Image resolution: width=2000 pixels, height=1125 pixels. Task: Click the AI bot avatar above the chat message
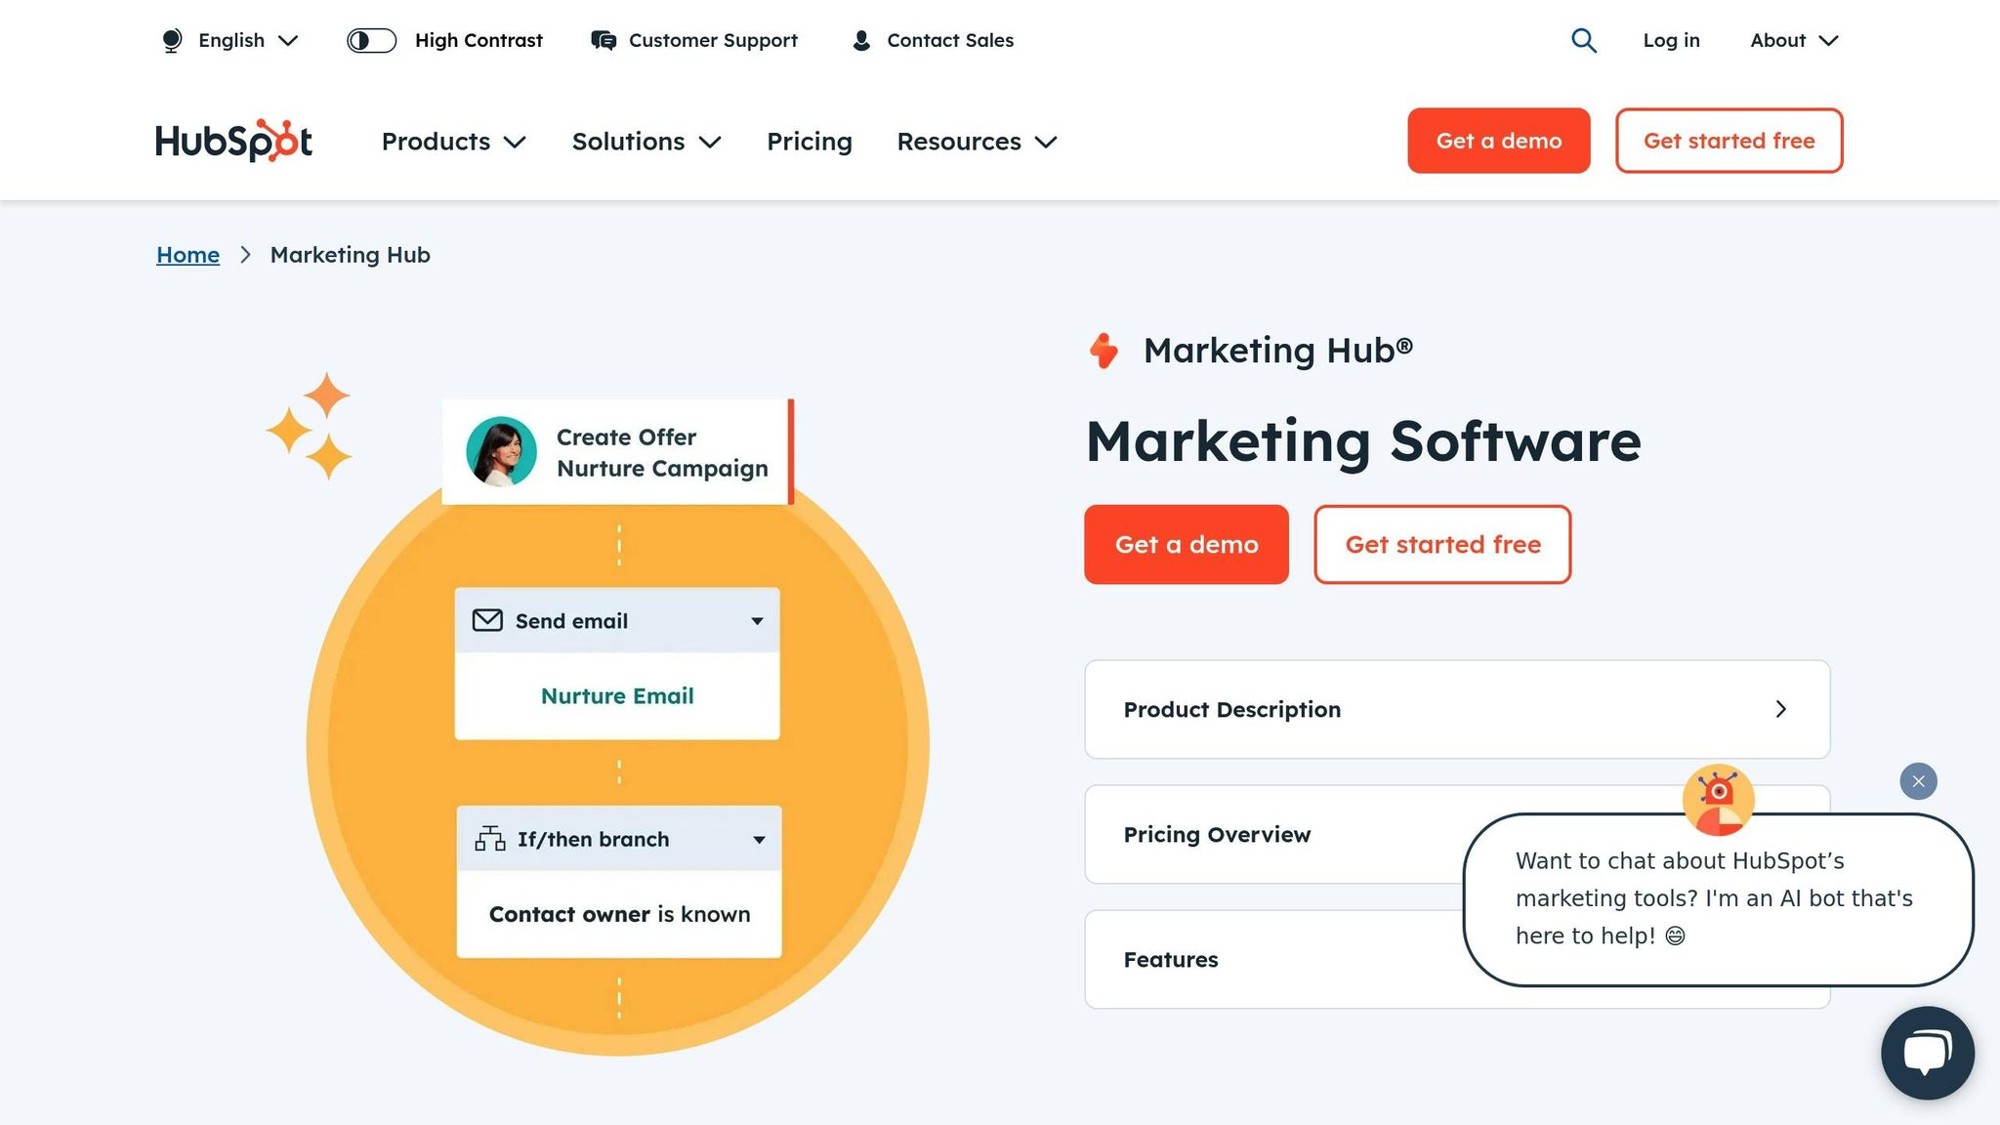[1720, 799]
